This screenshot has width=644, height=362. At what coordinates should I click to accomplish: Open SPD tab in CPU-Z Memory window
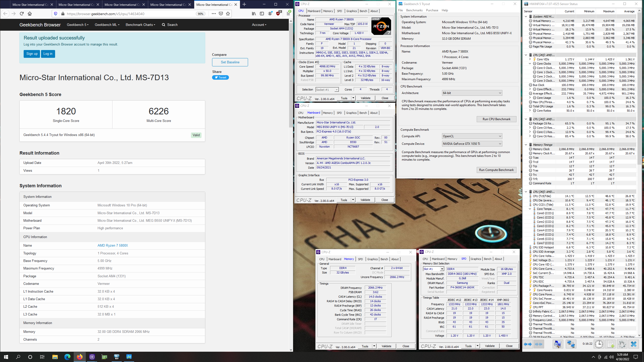360,259
